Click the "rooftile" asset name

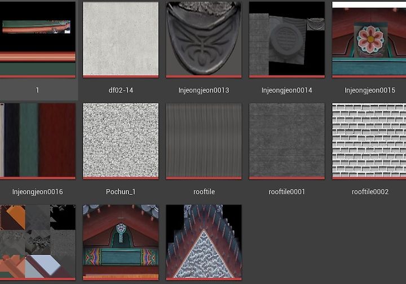point(204,192)
